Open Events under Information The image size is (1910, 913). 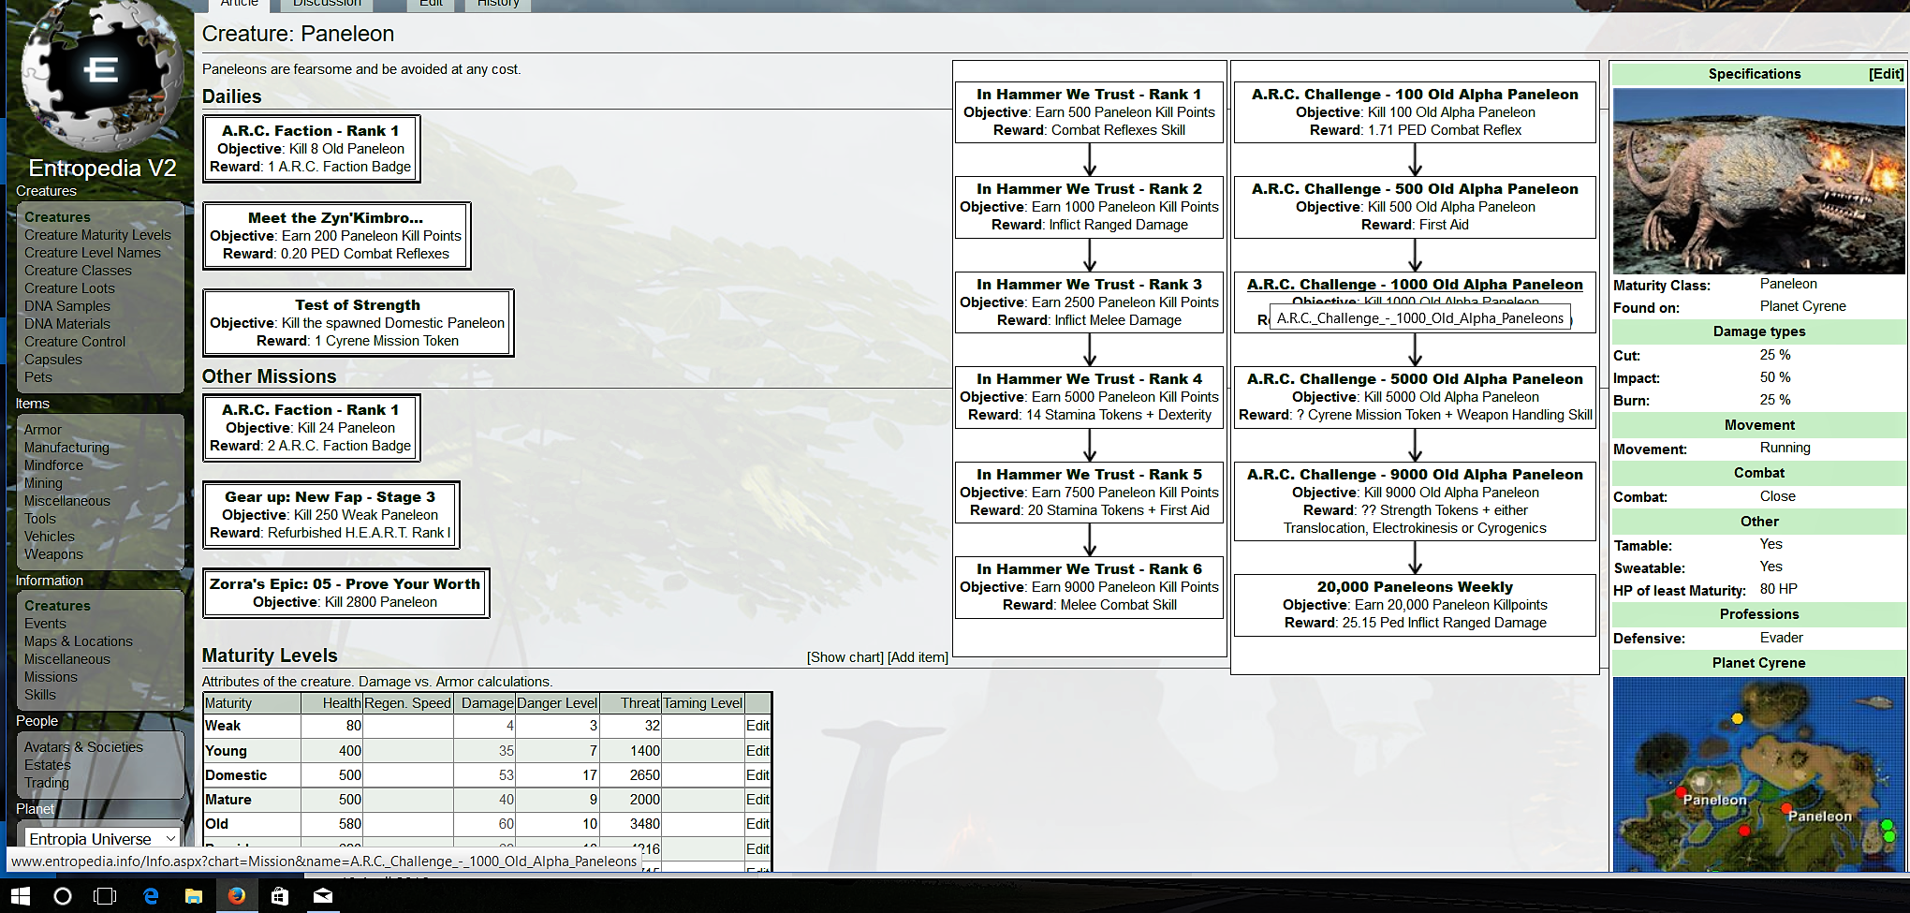click(x=45, y=624)
